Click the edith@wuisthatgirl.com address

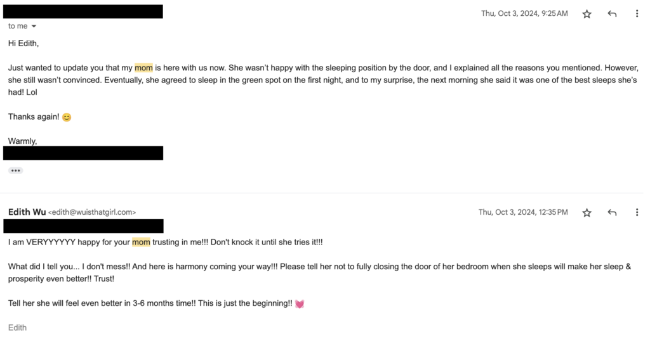(92, 213)
